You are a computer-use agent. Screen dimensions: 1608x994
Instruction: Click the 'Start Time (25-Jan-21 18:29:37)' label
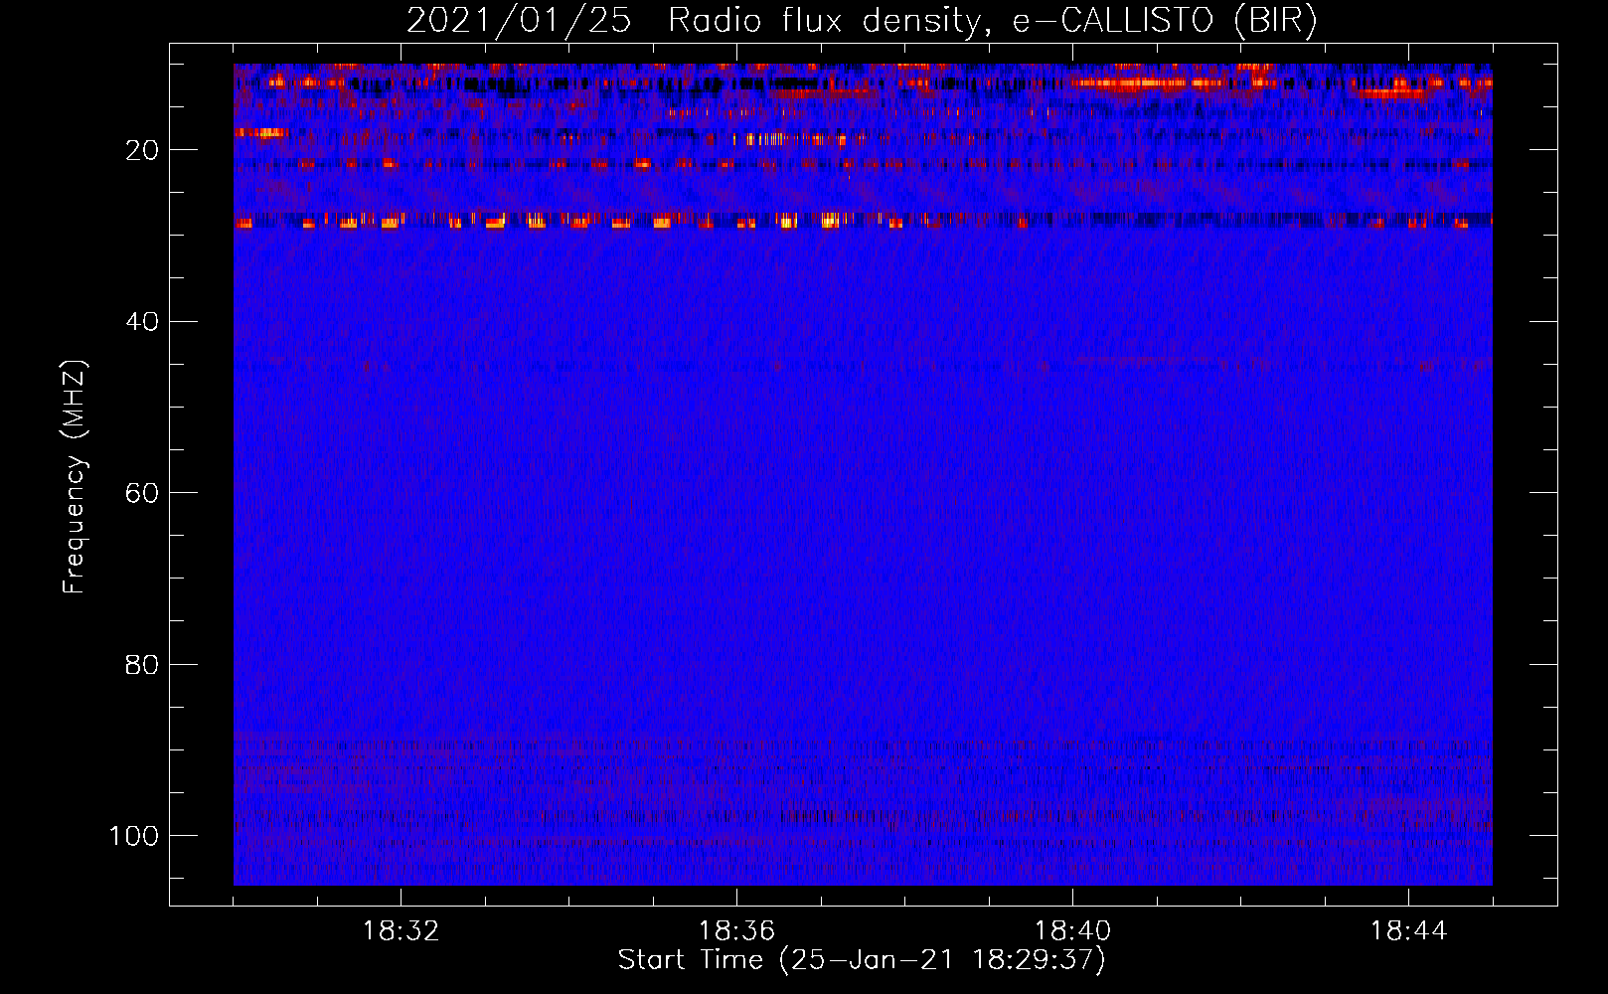(862, 959)
